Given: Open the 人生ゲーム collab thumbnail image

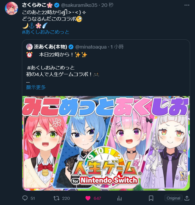Looking at the screenshot, I should tap(106, 143).
